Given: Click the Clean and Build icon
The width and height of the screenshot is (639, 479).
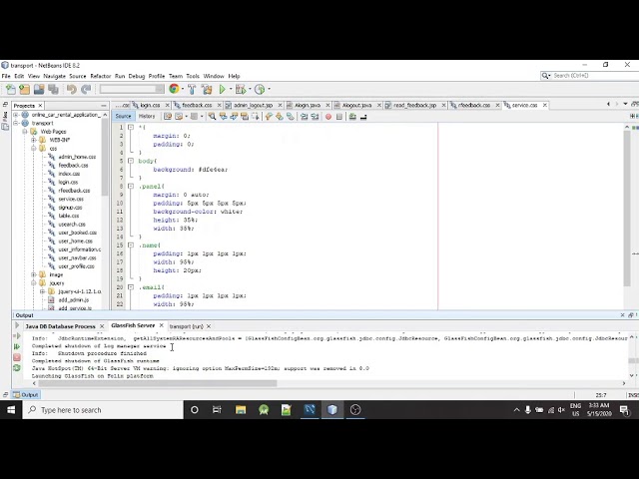Looking at the screenshot, I should 207,89.
